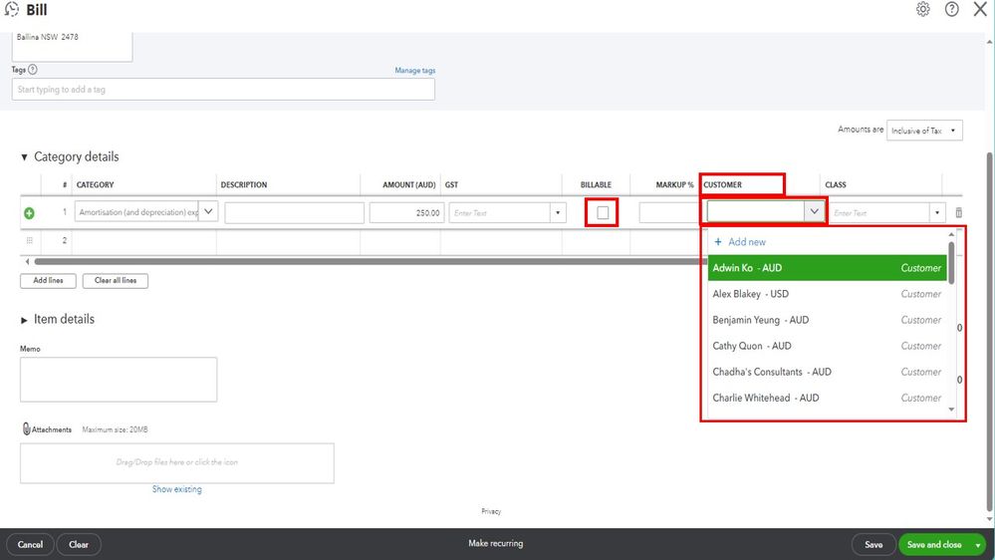Viewport: 995px width, 560px height.
Task: Click the recent bills clock icon
Action: pyautogui.click(x=11, y=10)
